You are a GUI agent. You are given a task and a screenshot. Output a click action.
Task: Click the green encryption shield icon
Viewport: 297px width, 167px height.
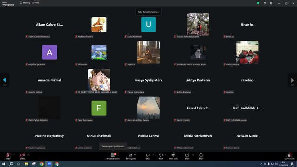[x=258, y=3]
